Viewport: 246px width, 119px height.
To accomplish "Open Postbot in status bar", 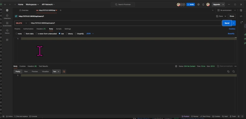I will [185, 117].
